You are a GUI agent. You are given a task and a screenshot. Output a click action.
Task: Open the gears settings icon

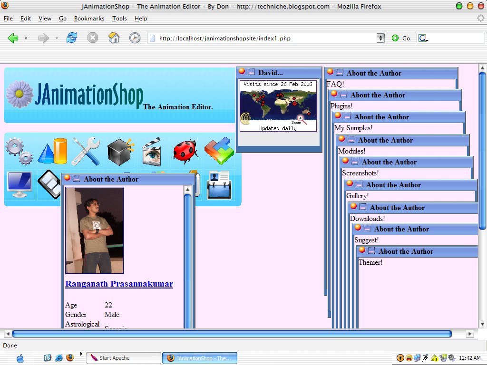coord(19,151)
